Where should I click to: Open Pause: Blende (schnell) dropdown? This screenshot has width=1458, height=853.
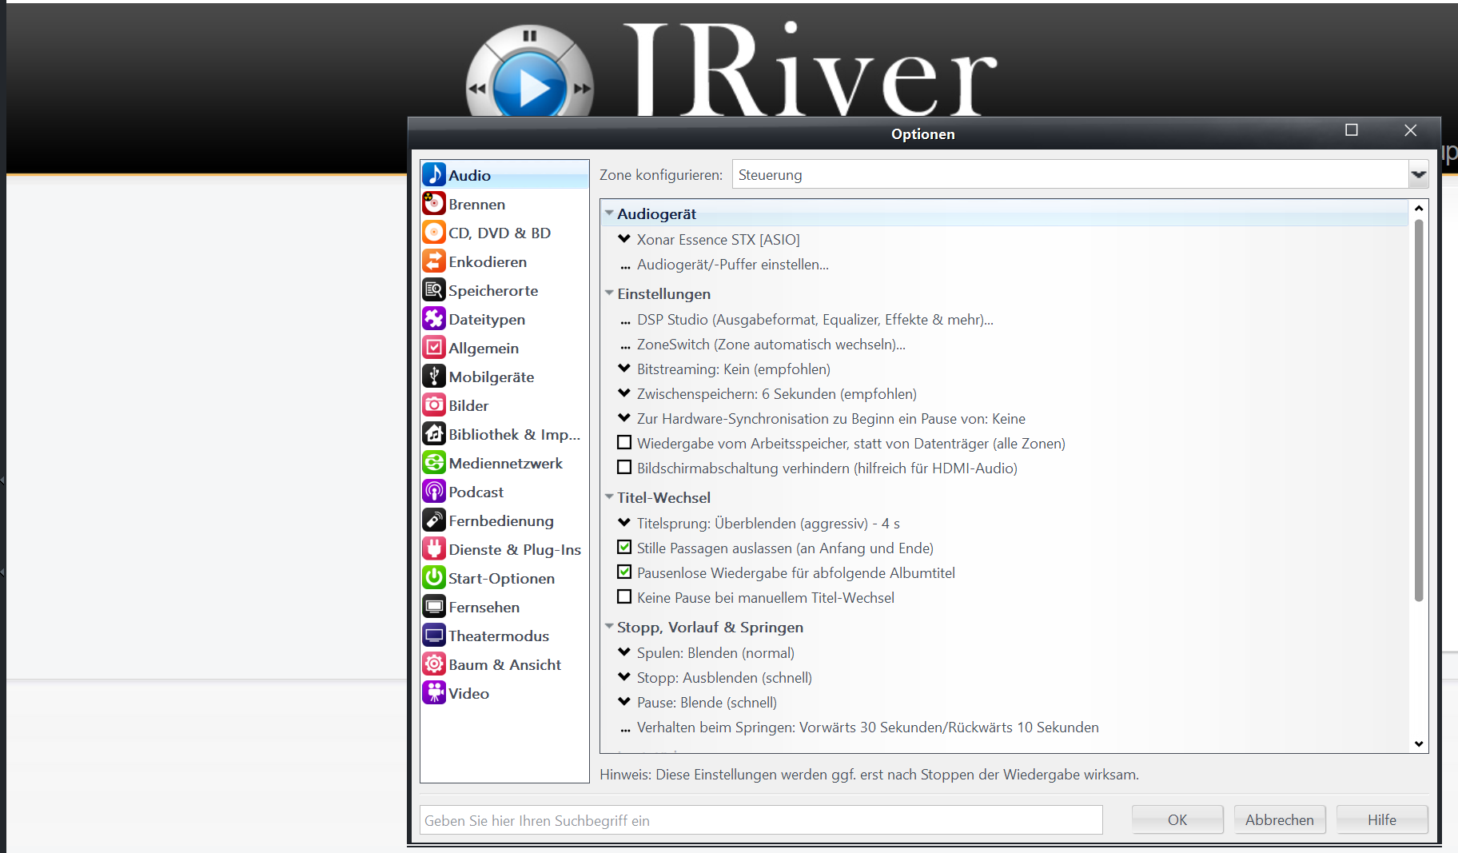624,701
